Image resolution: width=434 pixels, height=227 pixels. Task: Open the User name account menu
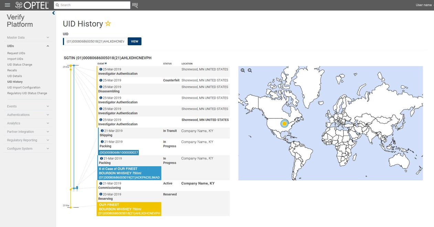click(x=424, y=5)
